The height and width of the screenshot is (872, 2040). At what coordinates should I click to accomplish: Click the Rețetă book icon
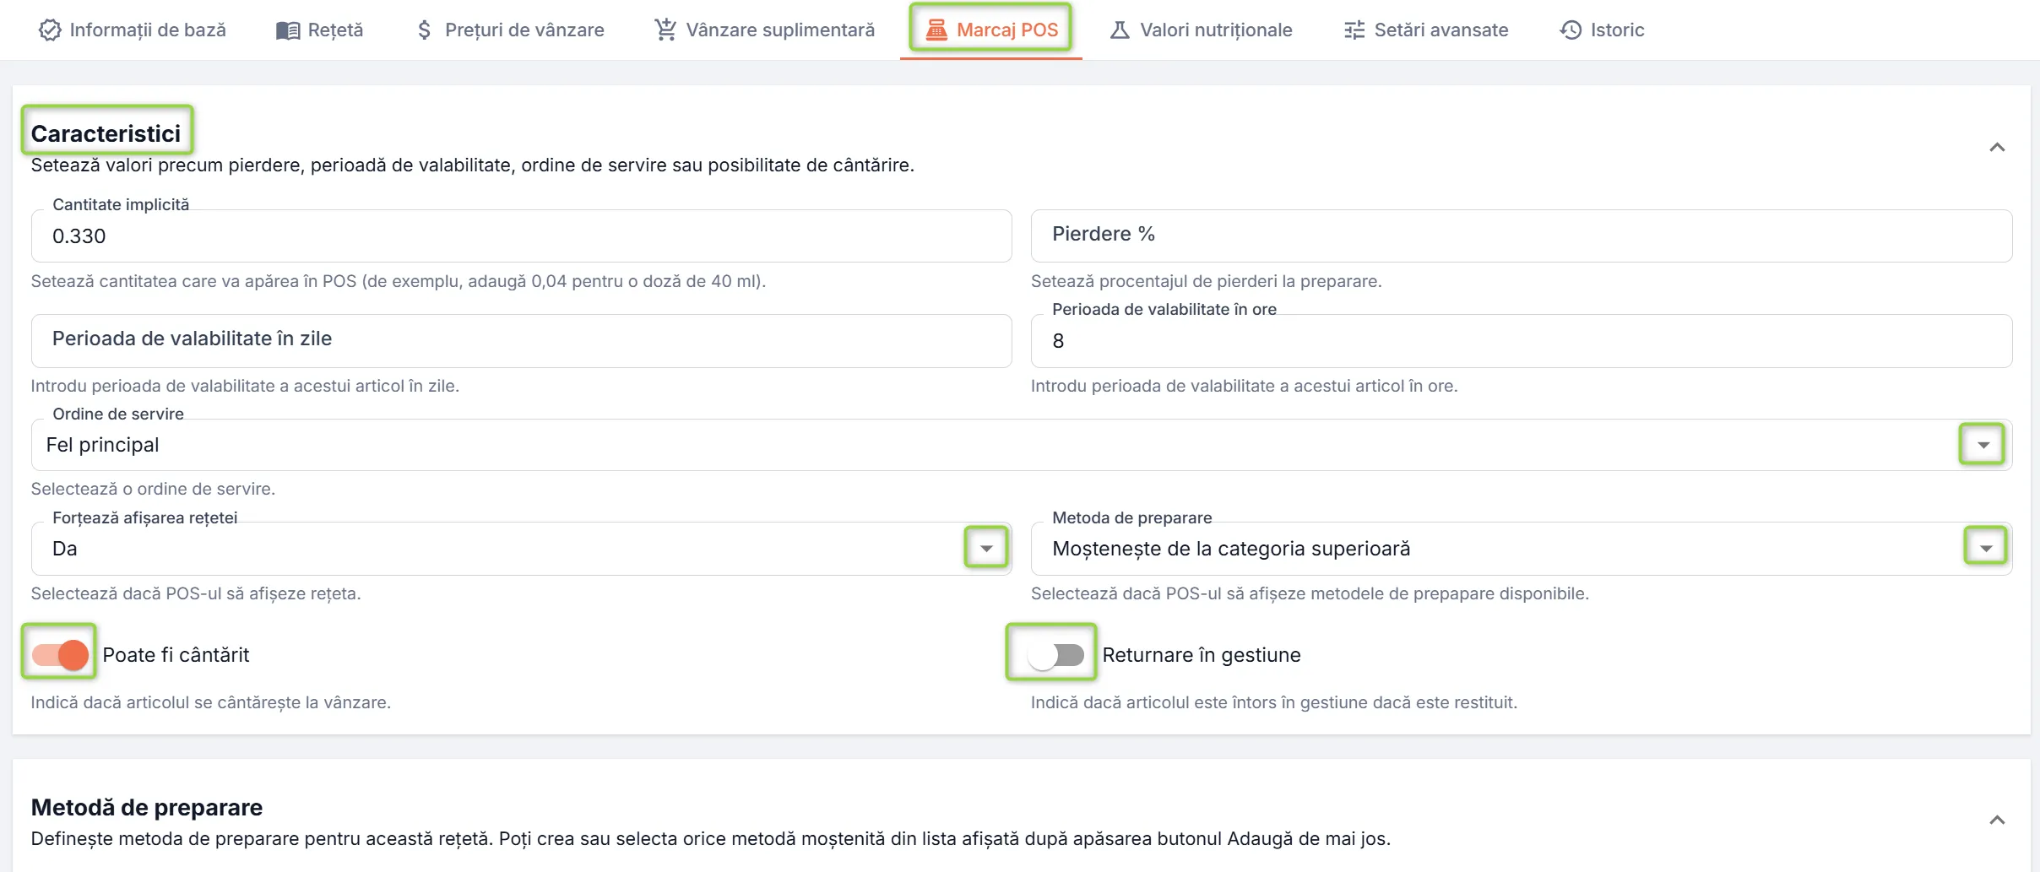pos(288,30)
